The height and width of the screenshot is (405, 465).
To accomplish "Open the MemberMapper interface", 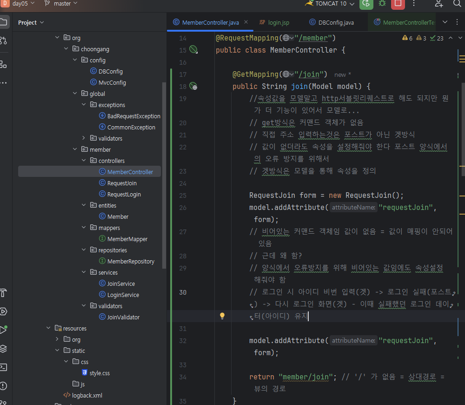I will tap(123, 239).
